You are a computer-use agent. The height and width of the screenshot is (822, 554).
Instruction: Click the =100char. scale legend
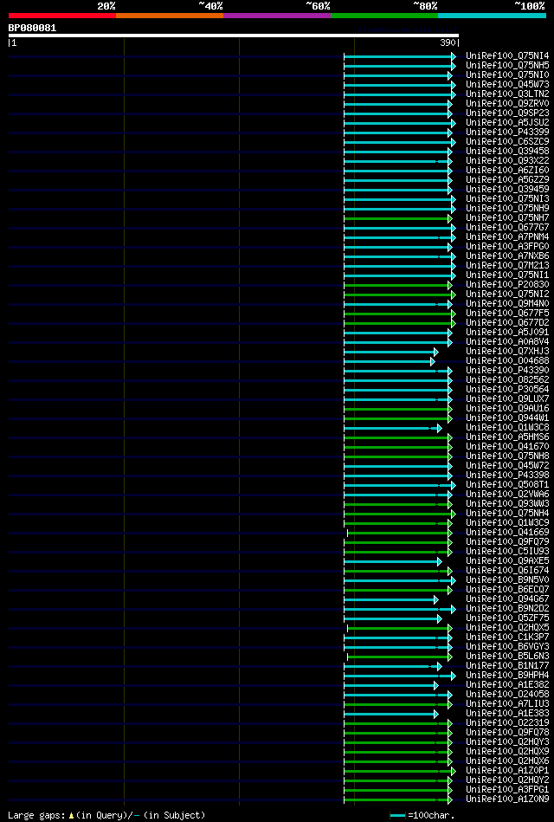click(422, 816)
